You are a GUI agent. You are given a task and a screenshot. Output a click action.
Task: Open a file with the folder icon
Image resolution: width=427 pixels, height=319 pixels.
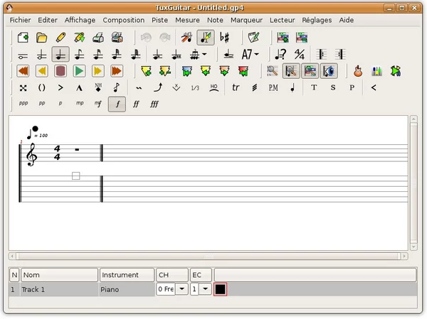(x=42, y=38)
